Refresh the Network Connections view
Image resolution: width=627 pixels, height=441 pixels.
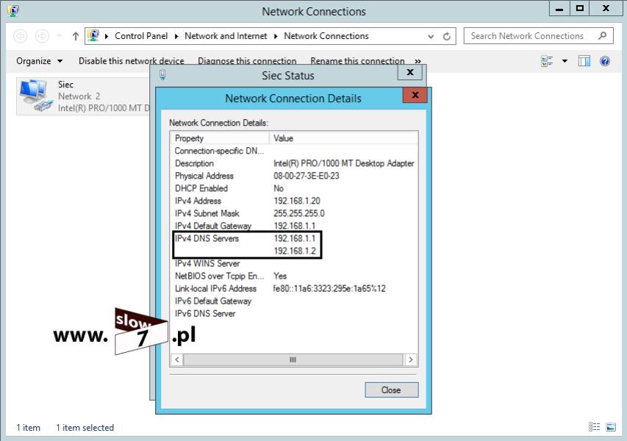(447, 37)
